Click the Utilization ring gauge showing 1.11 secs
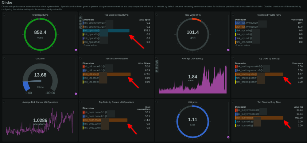The height and width of the screenshot is (143, 307). pyautogui.click(x=193, y=122)
